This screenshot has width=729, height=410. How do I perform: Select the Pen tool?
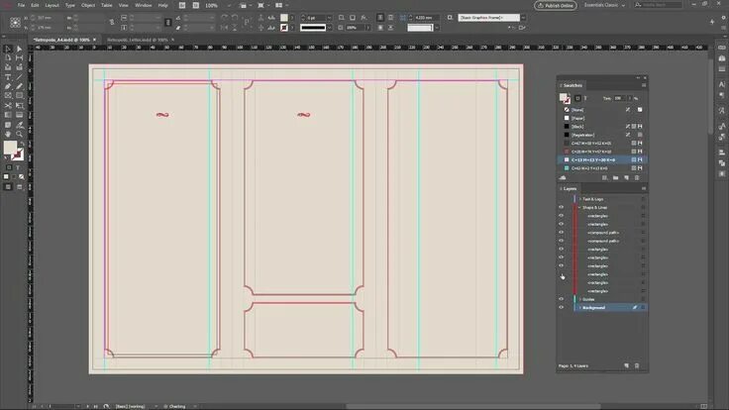click(x=8, y=86)
